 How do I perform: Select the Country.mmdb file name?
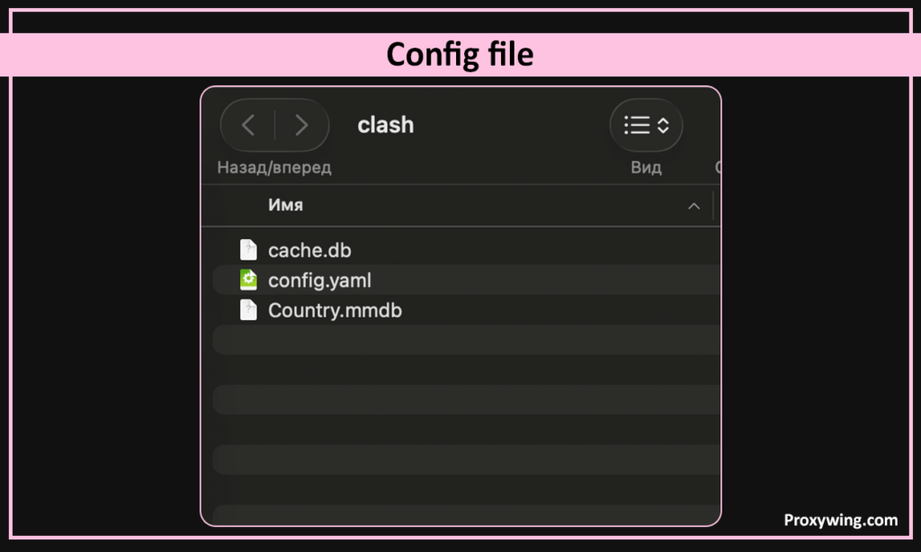point(335,311)
